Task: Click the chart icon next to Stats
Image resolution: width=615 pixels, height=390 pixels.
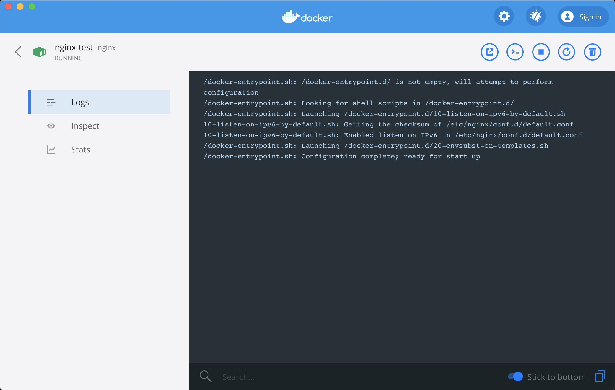Action: 51,149
